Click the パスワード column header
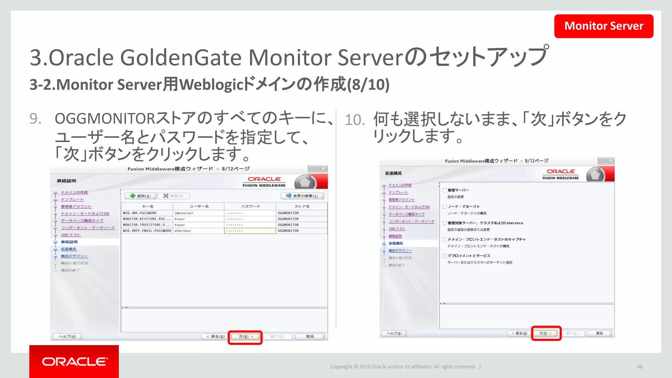Screen dimensions: 672x378 pyautogui.click(x=250, y=206)
